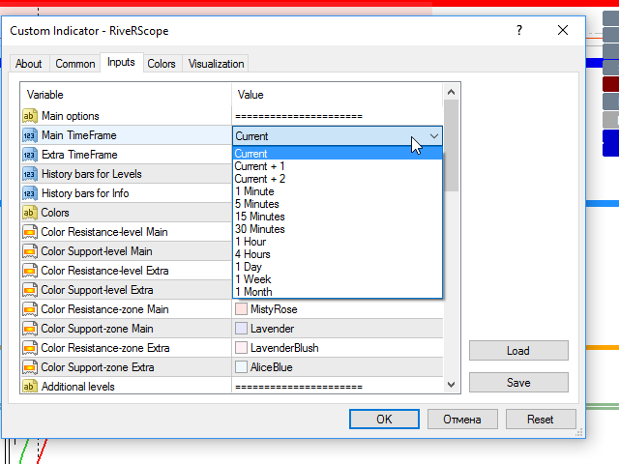Click the Reset button

541,419
